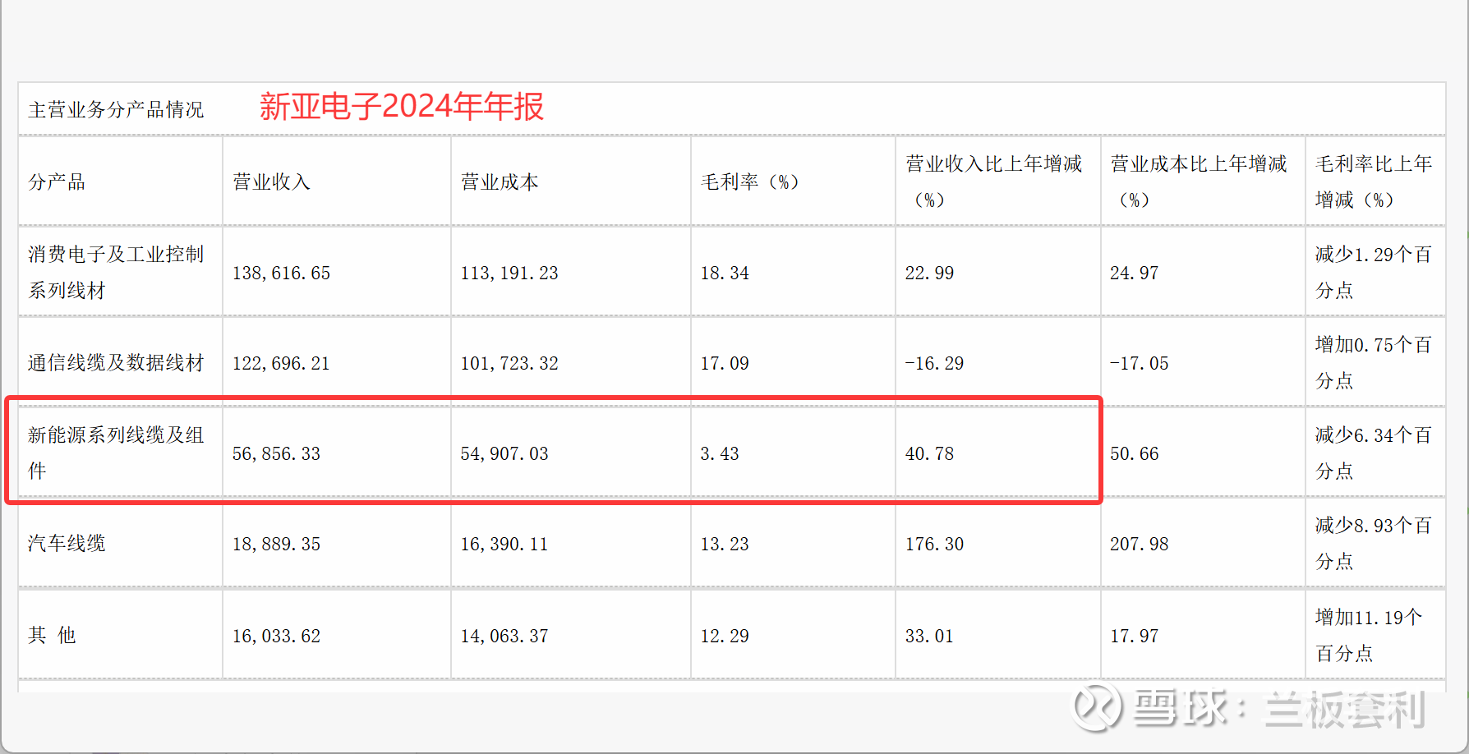Image resolution: width=1469 pixels, height=754 pixels.
Task: Click the '营业收入比上年增减（%）' header
Action: click(994, 182)
